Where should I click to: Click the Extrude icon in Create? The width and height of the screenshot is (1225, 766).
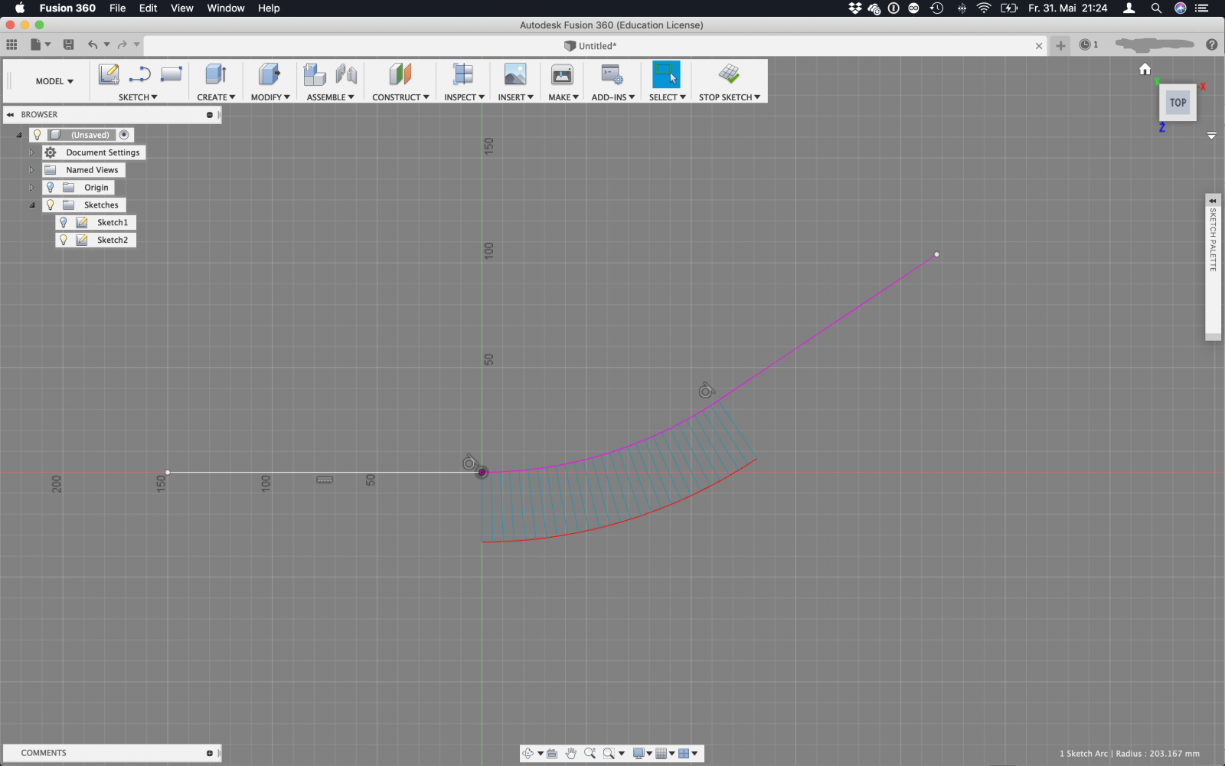216,74
